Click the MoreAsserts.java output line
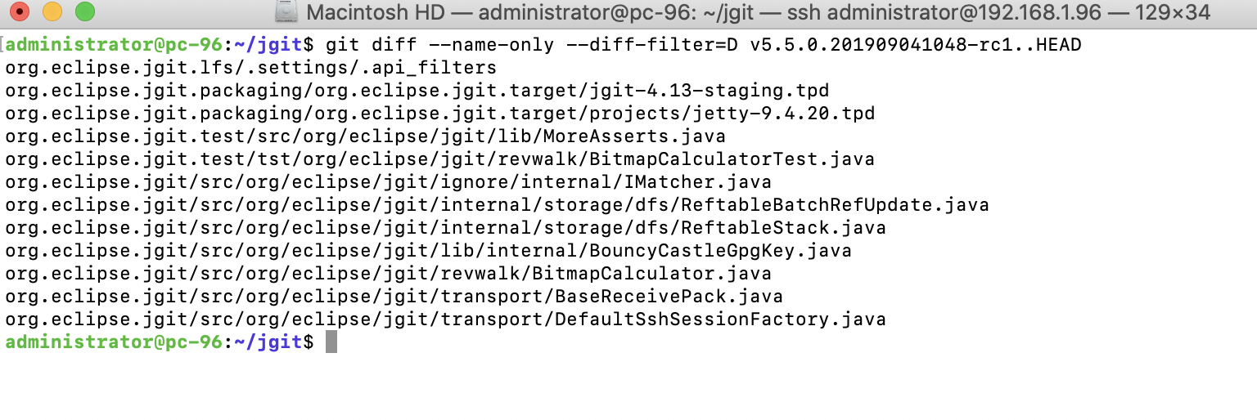This screenshot has height=420, width=1257. click(365, 136)
